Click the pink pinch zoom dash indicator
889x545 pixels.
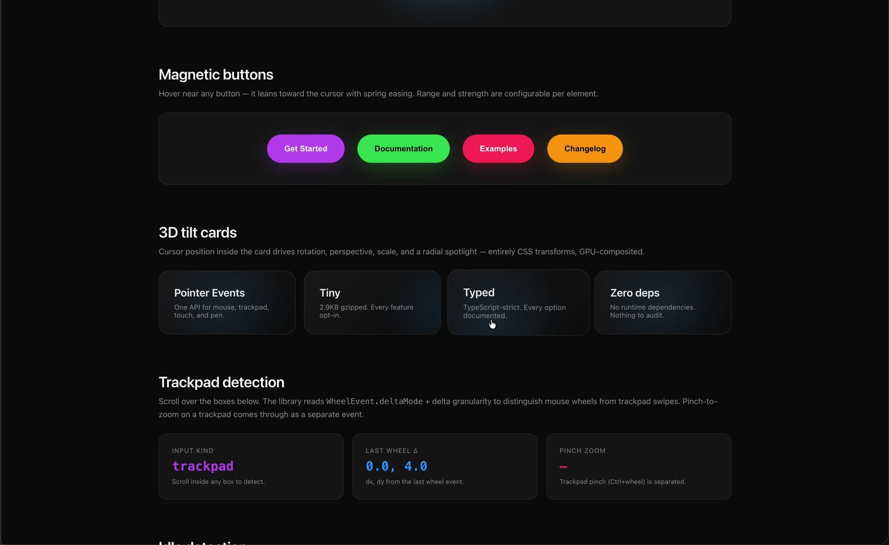(563, 467)
